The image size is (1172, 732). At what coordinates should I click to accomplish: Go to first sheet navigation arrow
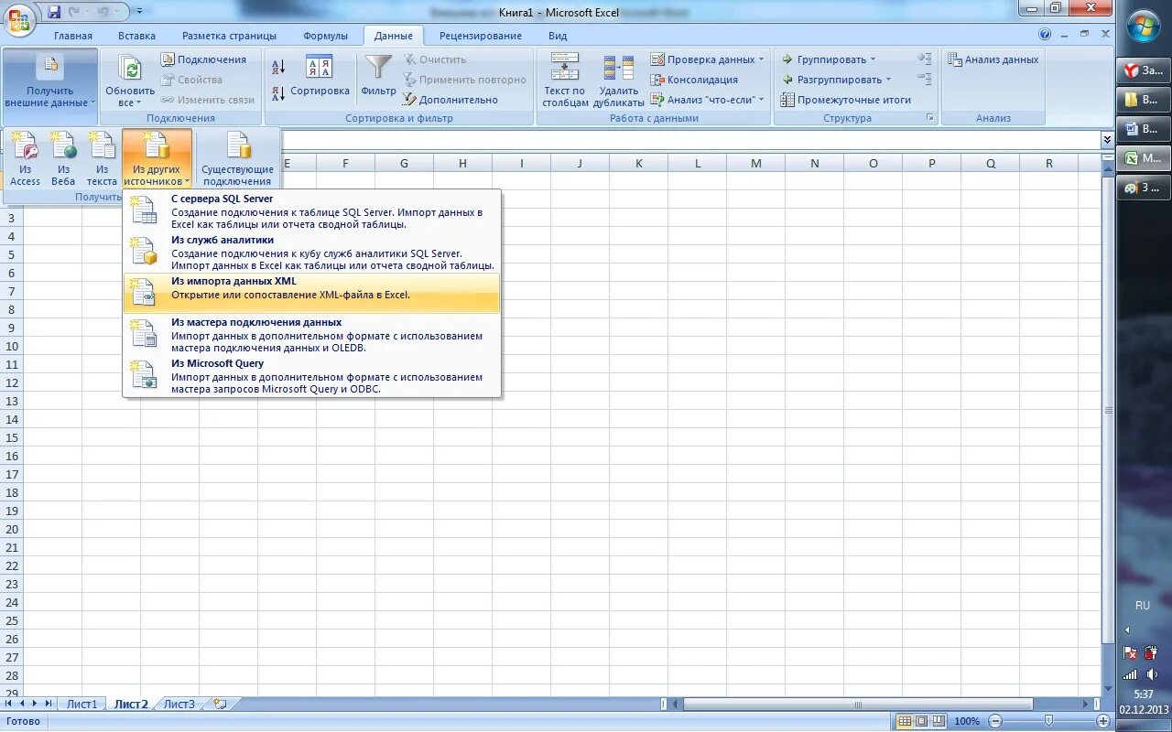[9, 704]
